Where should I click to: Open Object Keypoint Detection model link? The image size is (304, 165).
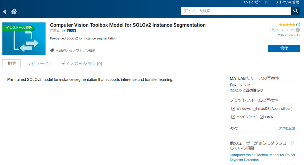(262, 157)
